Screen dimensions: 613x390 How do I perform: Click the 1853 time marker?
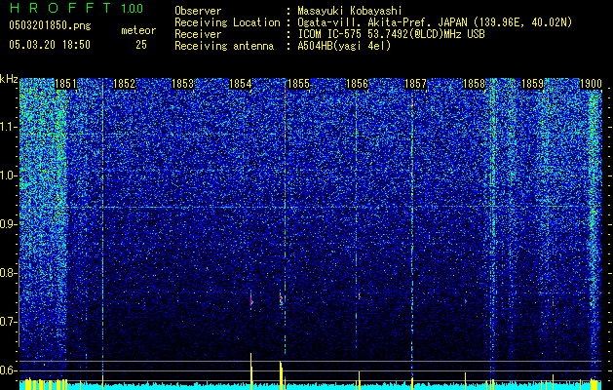pos(182,84)
